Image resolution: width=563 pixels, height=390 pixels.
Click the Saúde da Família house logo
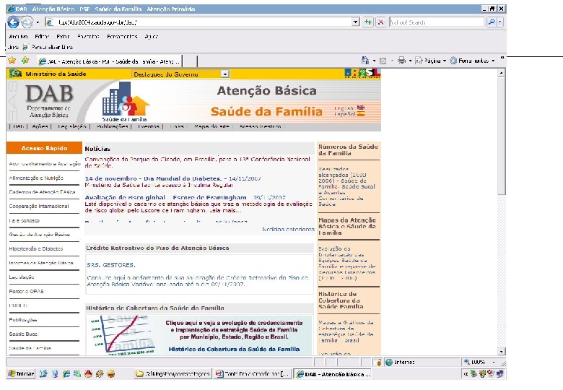126,101
